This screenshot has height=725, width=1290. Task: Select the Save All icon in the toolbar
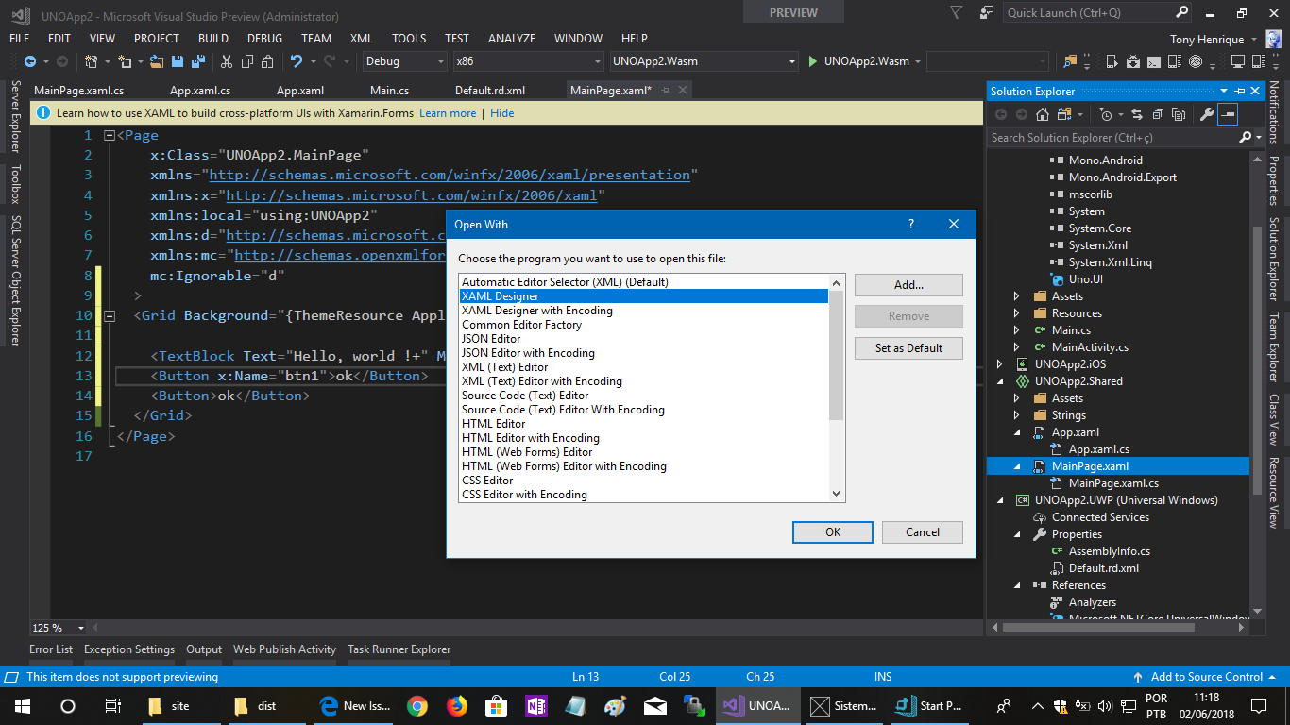coord(199,60)
